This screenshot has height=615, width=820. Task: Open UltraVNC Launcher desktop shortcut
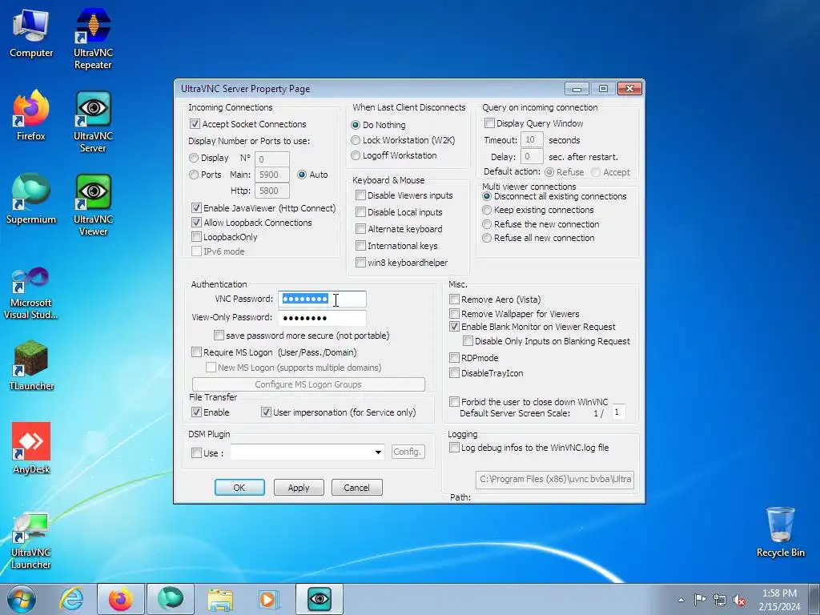pyautogui.click(x=31, y=541)
